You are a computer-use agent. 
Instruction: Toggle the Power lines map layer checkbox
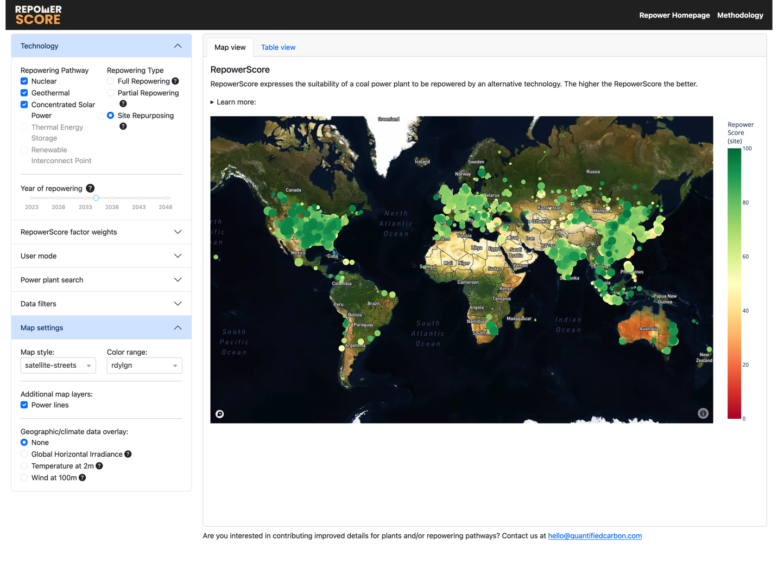pyautogui.click(x=24, y=405)
